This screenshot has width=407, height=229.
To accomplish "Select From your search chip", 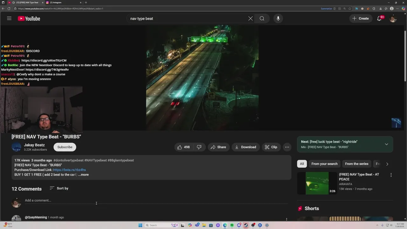I will tap(324, 164).
